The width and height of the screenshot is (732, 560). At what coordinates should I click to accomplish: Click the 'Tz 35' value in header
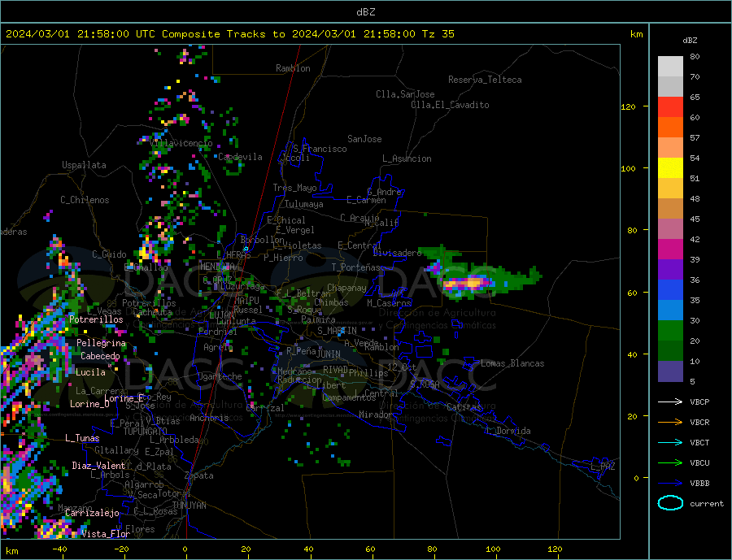(438, 34)
